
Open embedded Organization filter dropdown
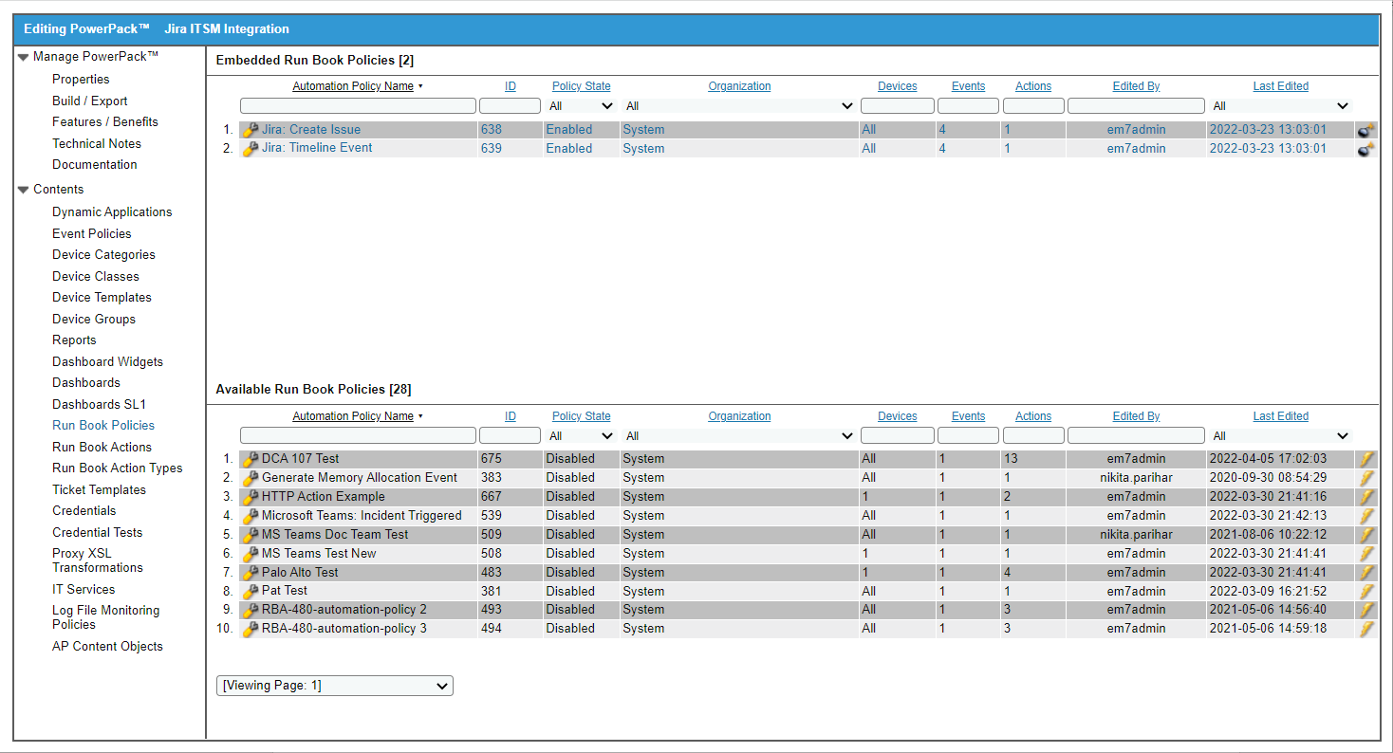(739, 106)
